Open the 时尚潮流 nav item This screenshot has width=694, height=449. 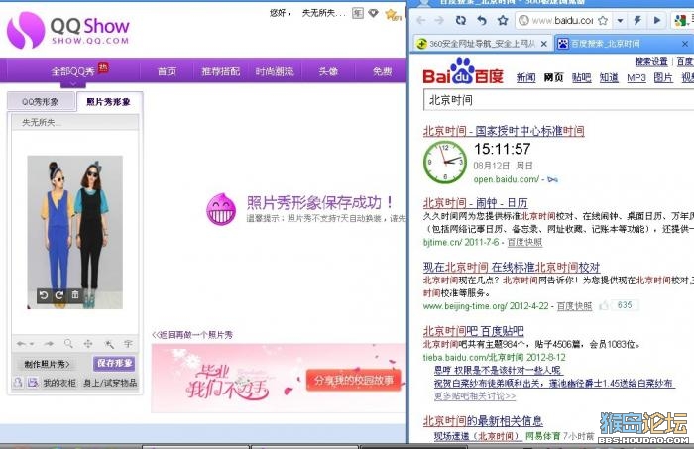click(x=275, y=71)
